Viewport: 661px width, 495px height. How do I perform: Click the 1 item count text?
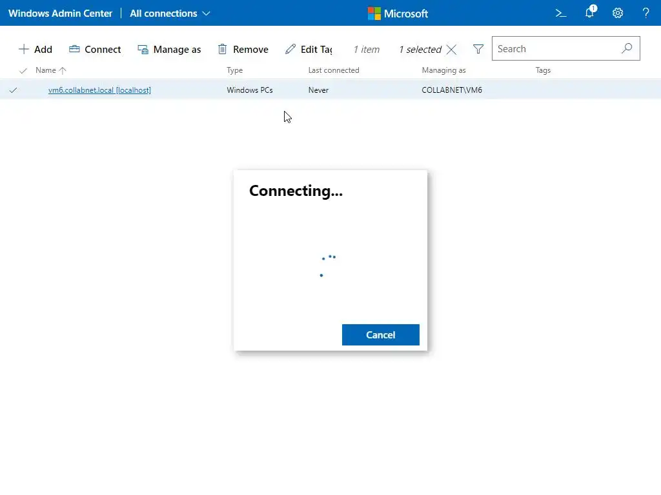[367, 49]
